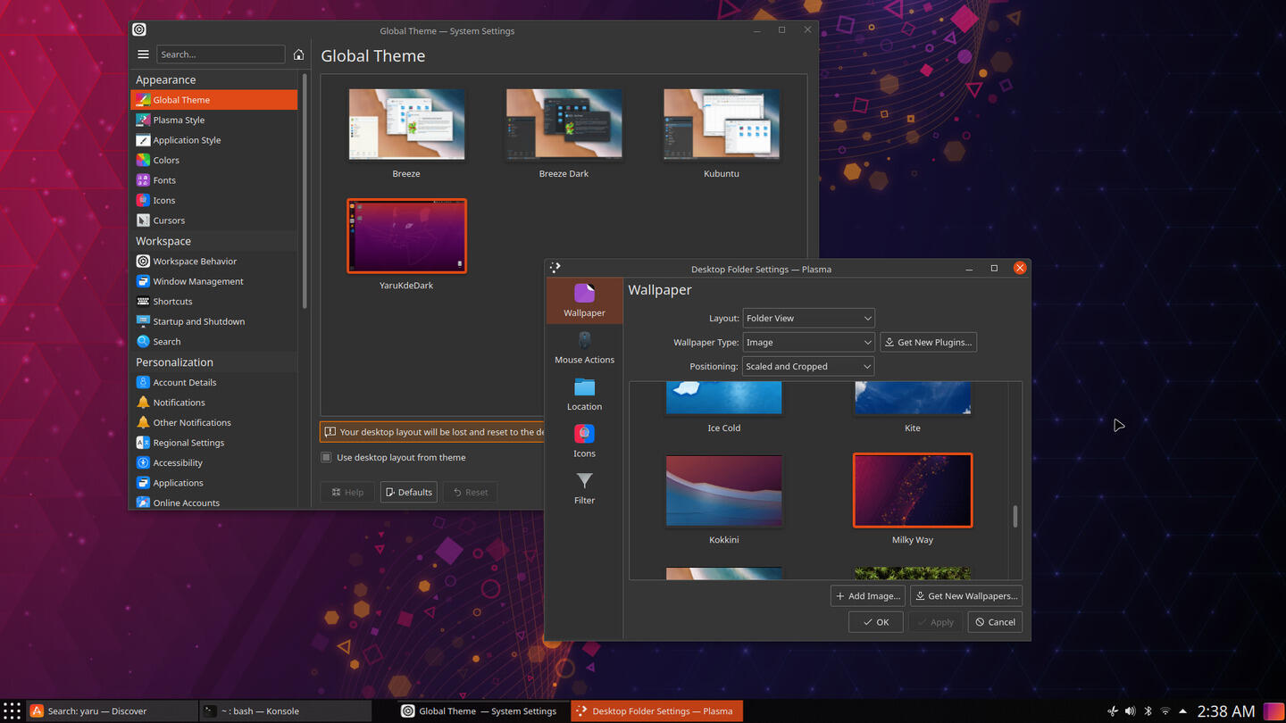Expand the hidden system tray icons arrow
Image resolution: width=1286 pixels, height=723 pixels.
[1182, 711]
